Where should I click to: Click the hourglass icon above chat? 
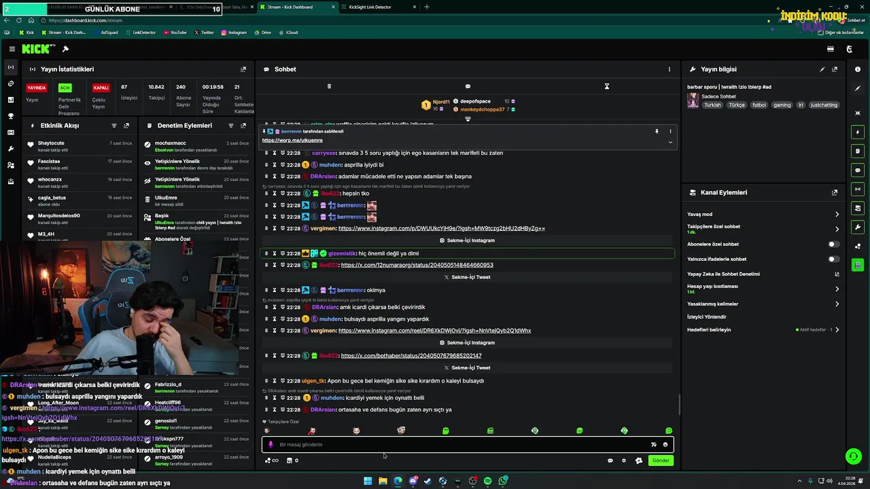coord(607,86)
